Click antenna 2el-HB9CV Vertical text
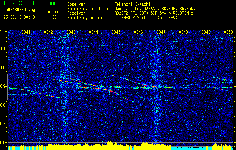The image size is (236, 150). click(x=146, y=18)
